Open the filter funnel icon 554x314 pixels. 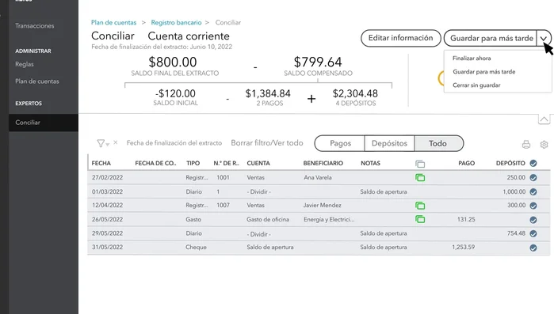[101, 143]
